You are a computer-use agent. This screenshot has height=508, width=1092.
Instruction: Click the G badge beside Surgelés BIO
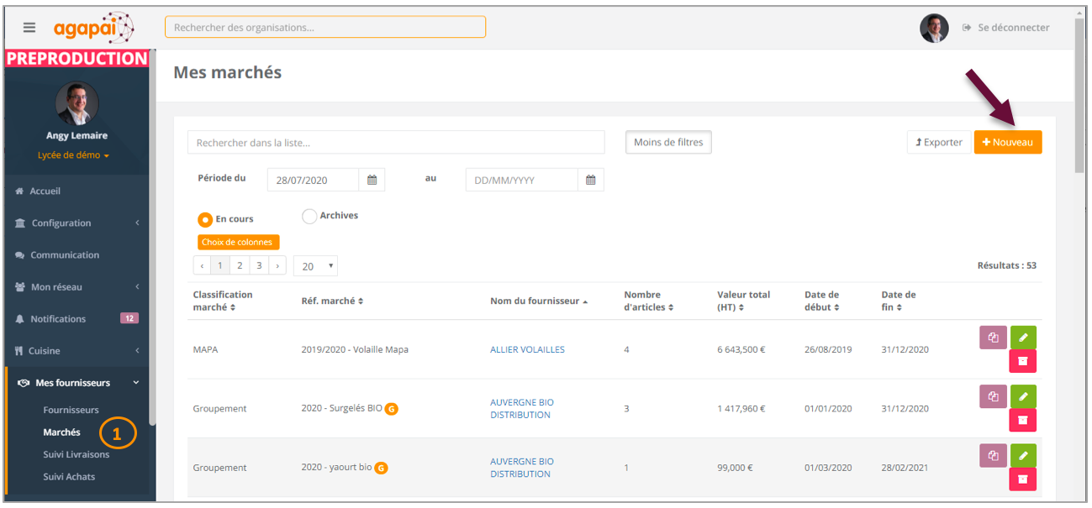click(391, 409)
